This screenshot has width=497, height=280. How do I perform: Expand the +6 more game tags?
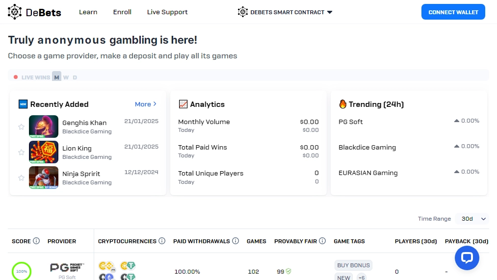pyautogui.click(x=362, y=278)
